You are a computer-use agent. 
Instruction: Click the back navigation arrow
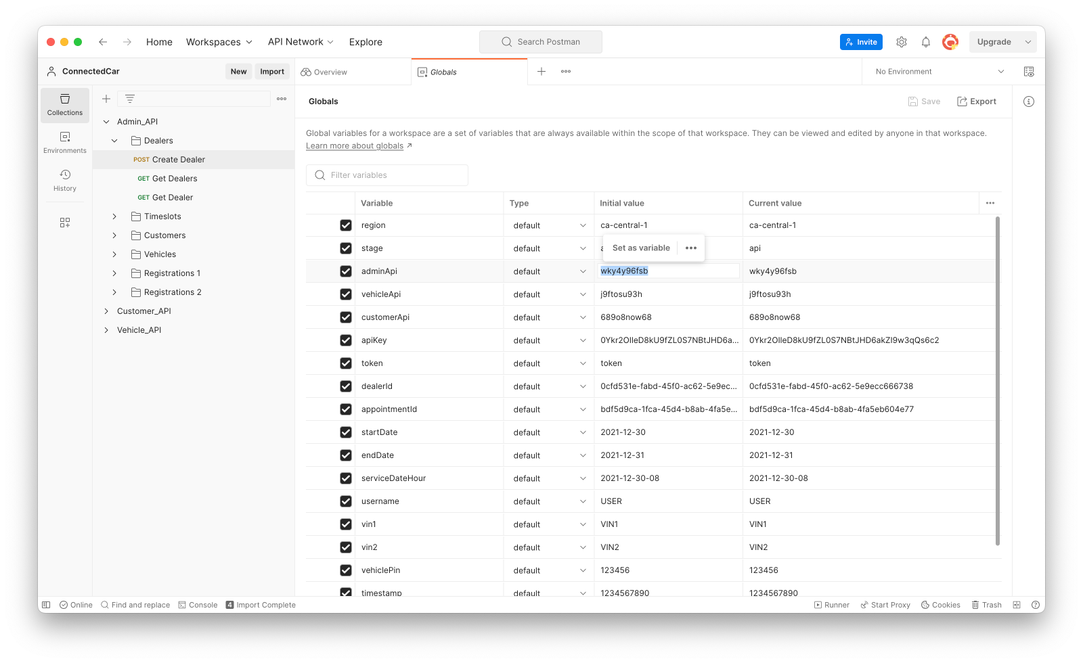click(x=103, y=42)
